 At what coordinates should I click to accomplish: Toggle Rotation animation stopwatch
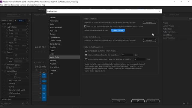(7, 43)
